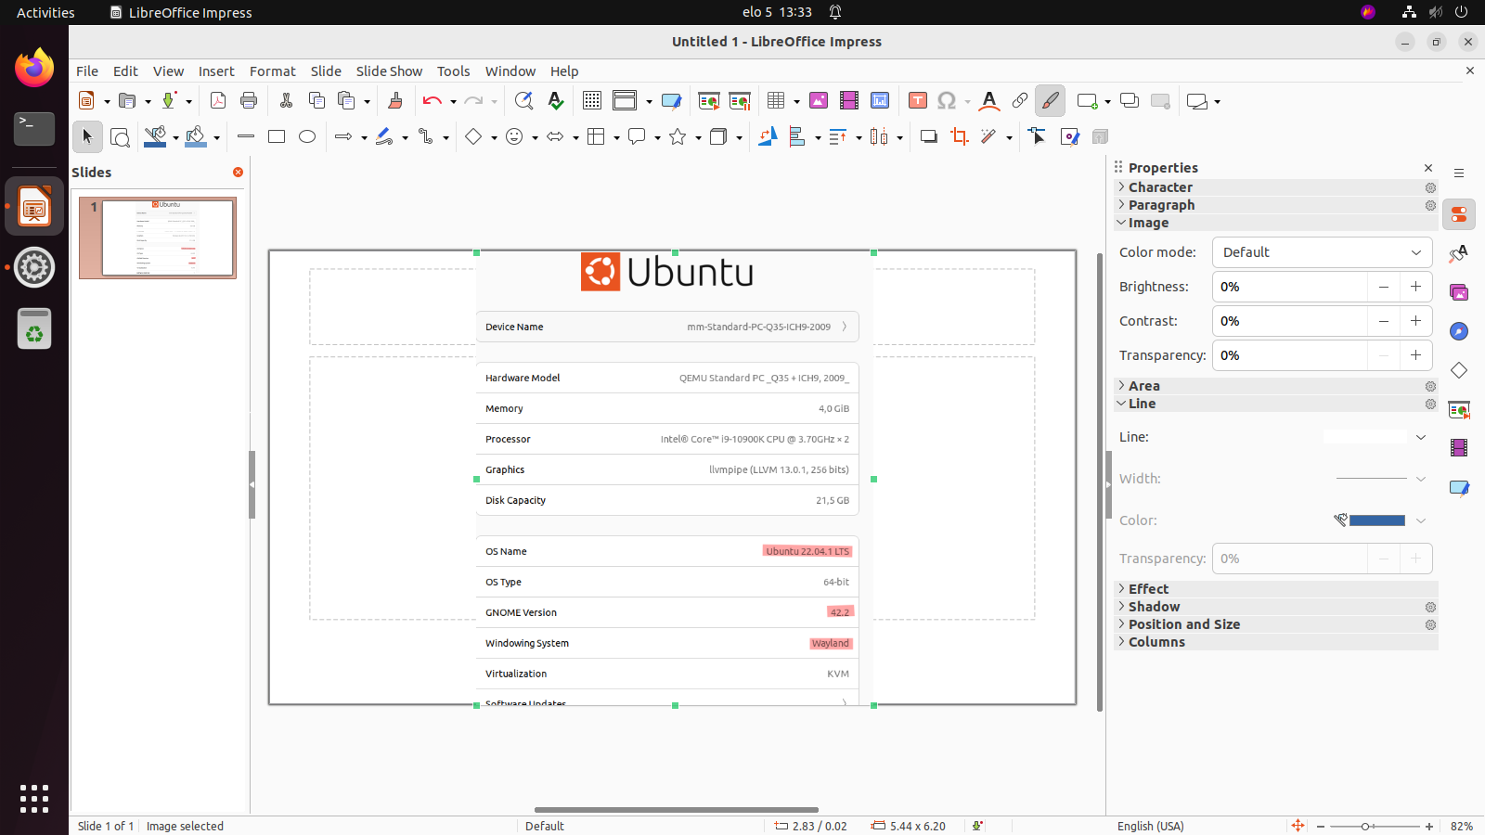Expand the Paragraph section
The width and height of the screenshot is (1485, 835).
tap(1161, 205)
